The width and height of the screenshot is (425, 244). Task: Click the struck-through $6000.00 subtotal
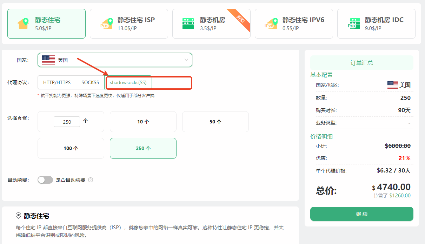[x=398, y=146]
